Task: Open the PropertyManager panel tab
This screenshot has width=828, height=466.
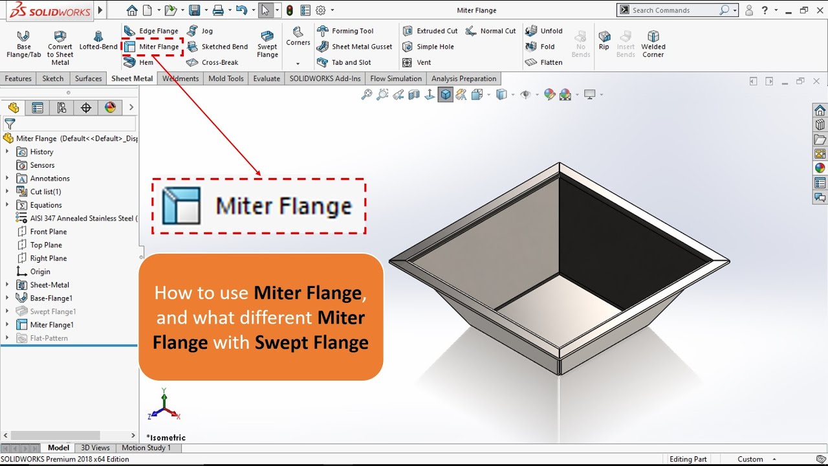Action: click(38, 108)
